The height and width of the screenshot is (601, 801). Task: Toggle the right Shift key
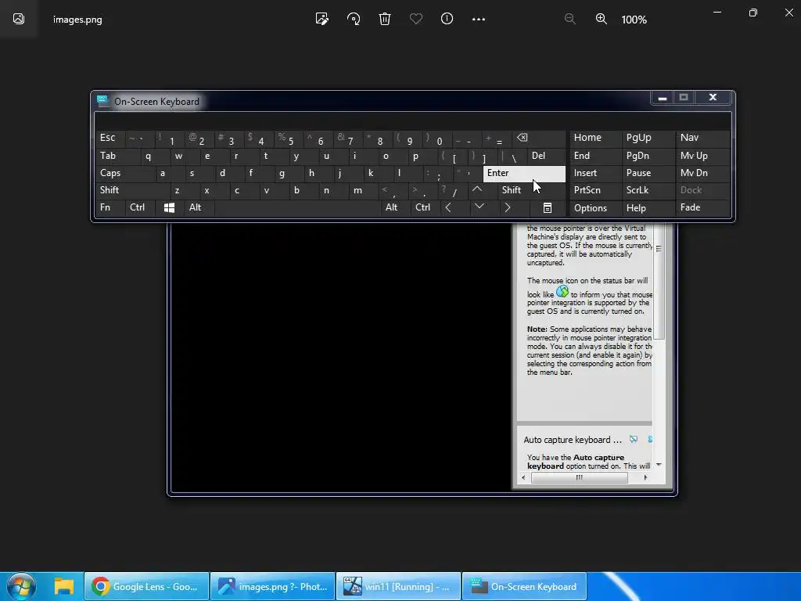(x=532, y=190)
